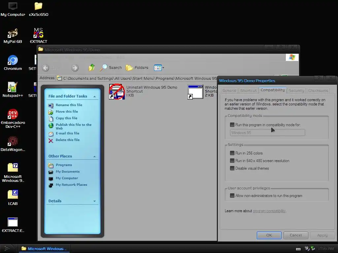Click the Help question mark in Properties titlebar
The width and height of the screenshot is (338, 253).
click(319, 78)
